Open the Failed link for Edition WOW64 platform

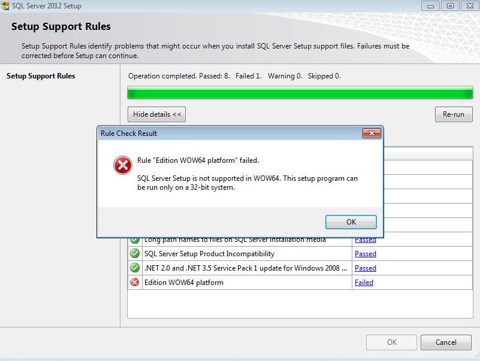(x=364, y=283)
